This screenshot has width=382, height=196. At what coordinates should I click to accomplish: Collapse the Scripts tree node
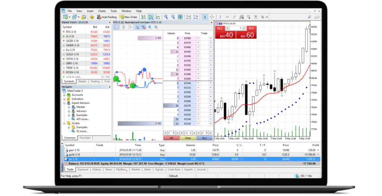coord(64,123)
